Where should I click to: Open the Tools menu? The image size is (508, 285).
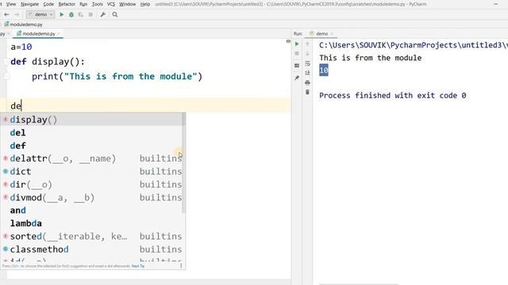pyautogui.click(x=97, y=4)
